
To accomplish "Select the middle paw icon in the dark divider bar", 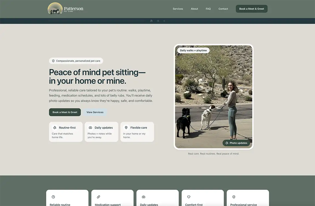I will point(157,20).
